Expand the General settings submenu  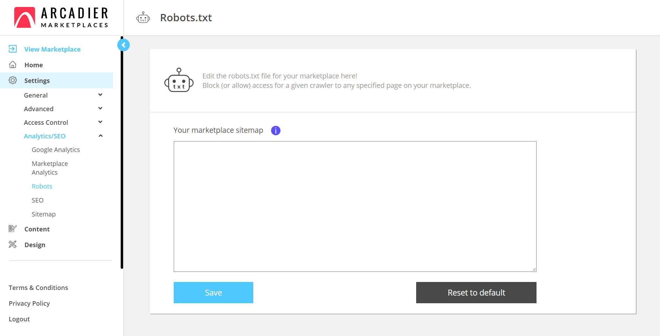pos(100,95)
